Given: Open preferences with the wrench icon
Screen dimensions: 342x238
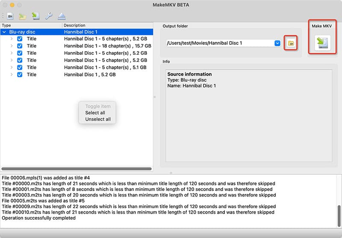Looking at the screenshot, I should (49, 16).
